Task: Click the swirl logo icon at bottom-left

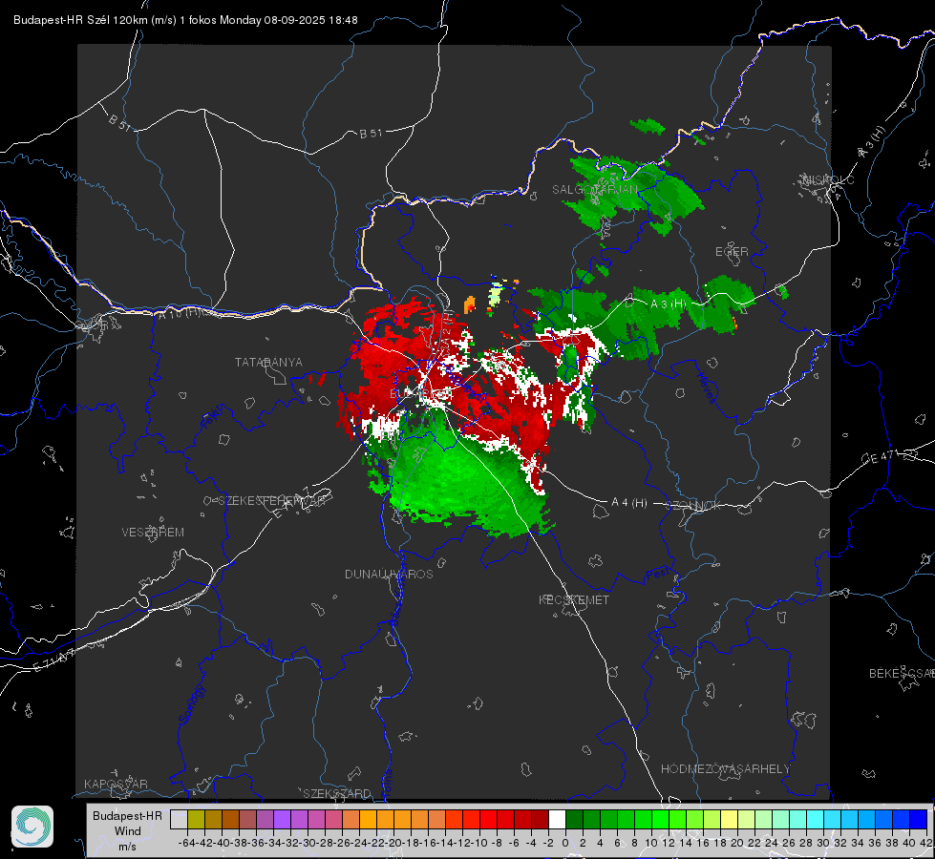Action: (32, 827)
